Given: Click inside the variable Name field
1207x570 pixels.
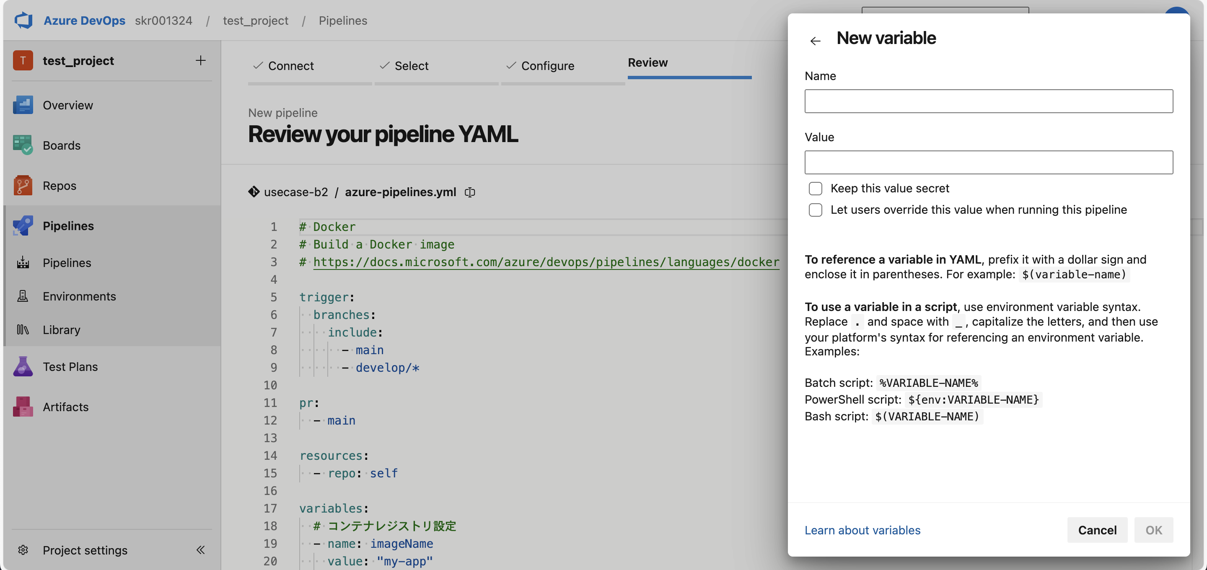Looking at the screenshot, I should (x=988, y=101).
